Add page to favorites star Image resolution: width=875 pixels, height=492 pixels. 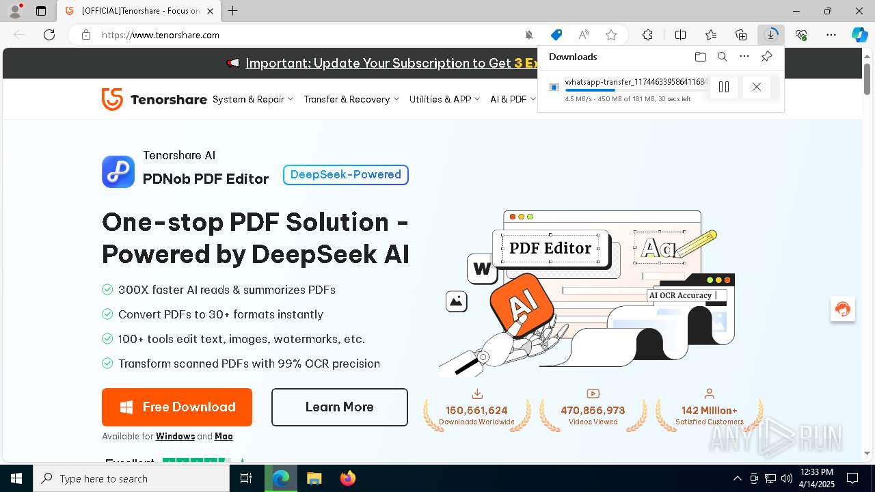point(611,35)
